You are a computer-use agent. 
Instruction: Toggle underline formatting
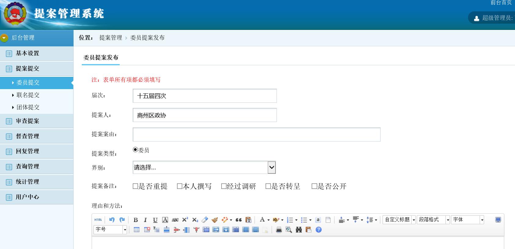tap(155, 220)
